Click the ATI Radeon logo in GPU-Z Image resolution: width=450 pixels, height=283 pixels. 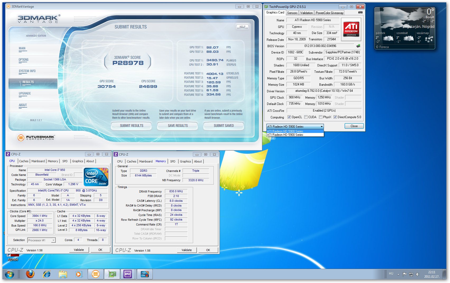coord(351,29)
